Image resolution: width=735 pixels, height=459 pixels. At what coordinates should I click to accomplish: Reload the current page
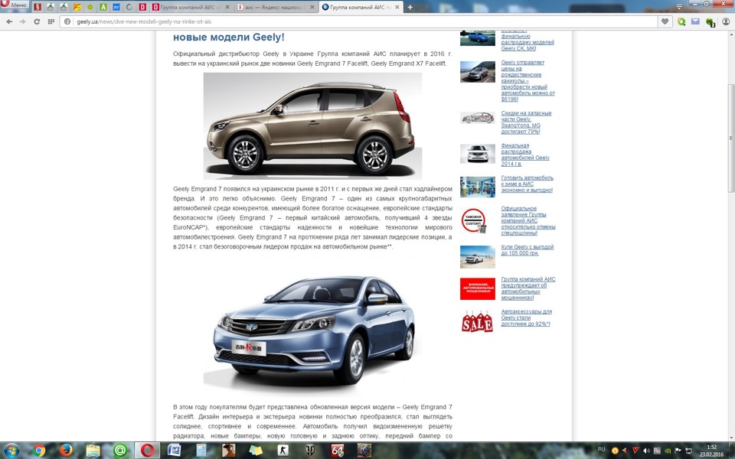coord(37,21)
